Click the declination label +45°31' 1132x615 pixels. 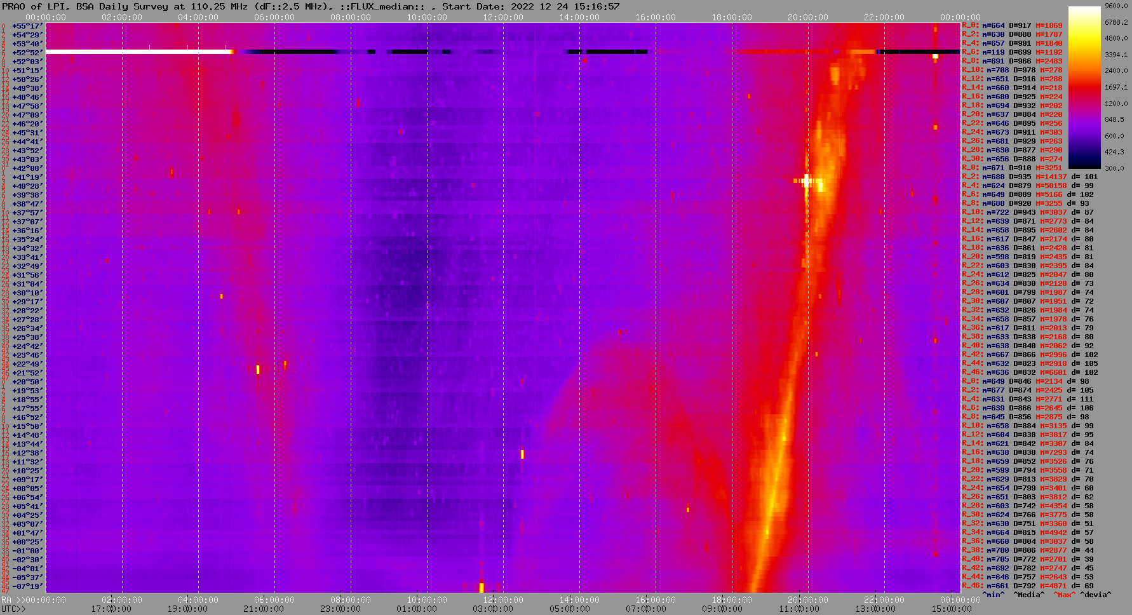(x=27, y=133)
